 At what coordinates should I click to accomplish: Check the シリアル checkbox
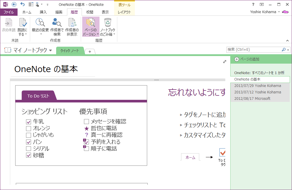[28, 149]
